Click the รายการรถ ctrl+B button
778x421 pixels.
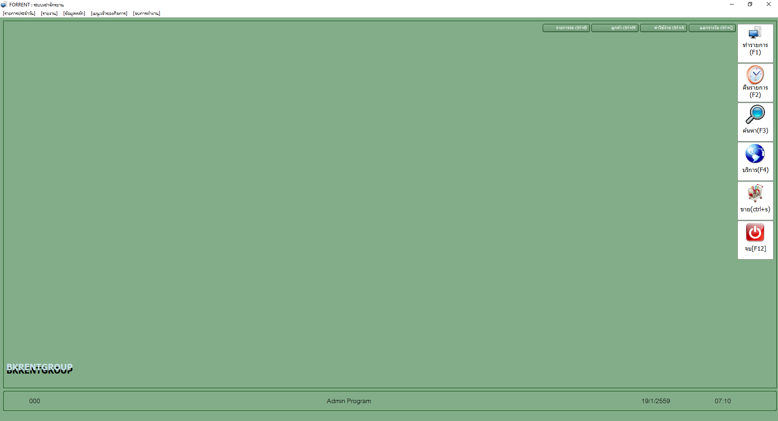click(566, 28)
